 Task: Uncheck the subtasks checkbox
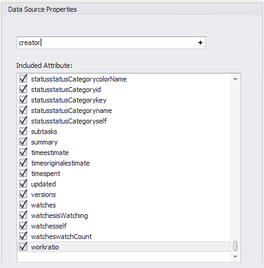pyautogui.click(x=23, y=131)
